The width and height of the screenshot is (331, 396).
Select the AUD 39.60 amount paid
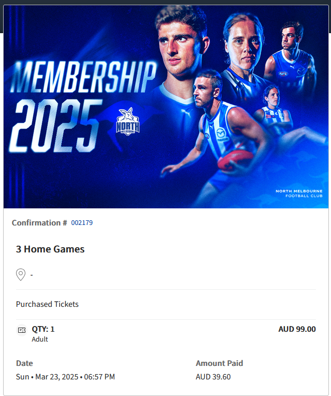click(x=213, y=377)
